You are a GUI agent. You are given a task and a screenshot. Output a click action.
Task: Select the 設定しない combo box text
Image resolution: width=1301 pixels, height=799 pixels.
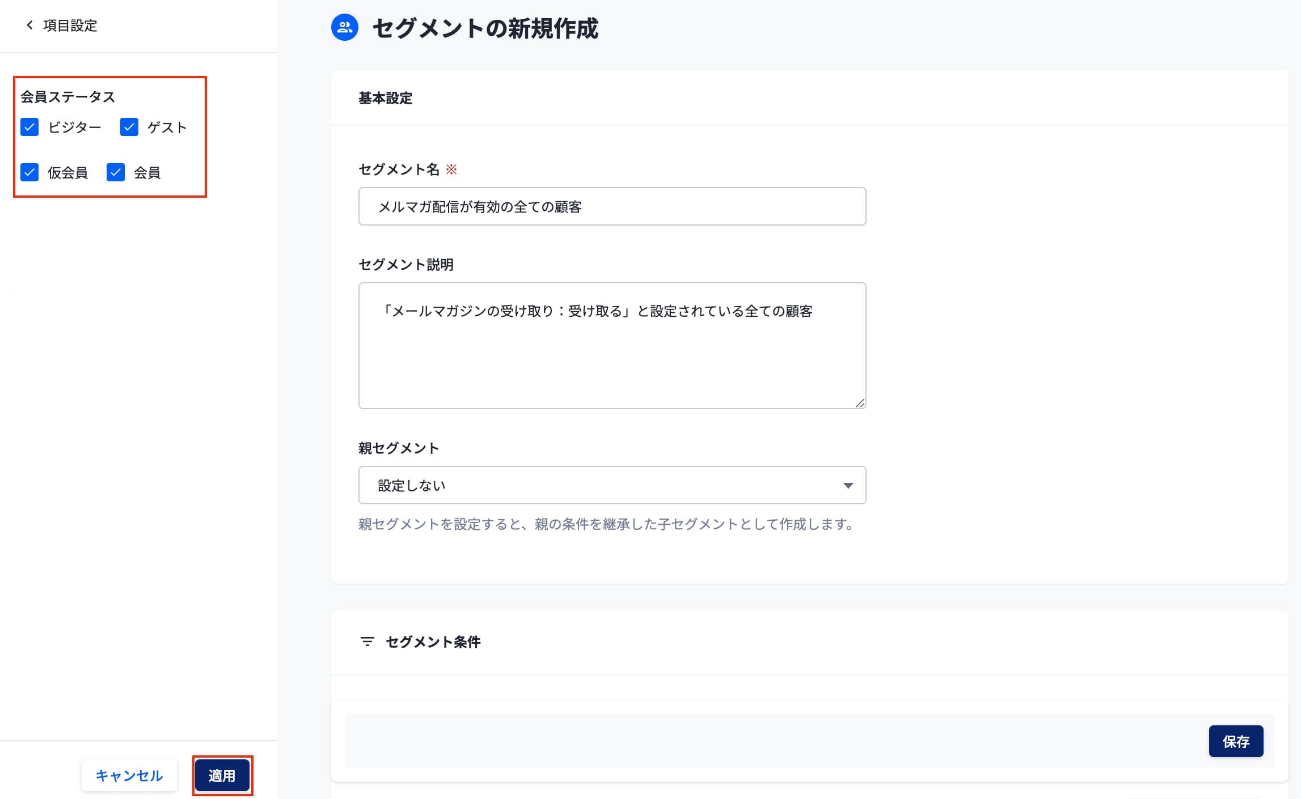[x=412, y=485]
